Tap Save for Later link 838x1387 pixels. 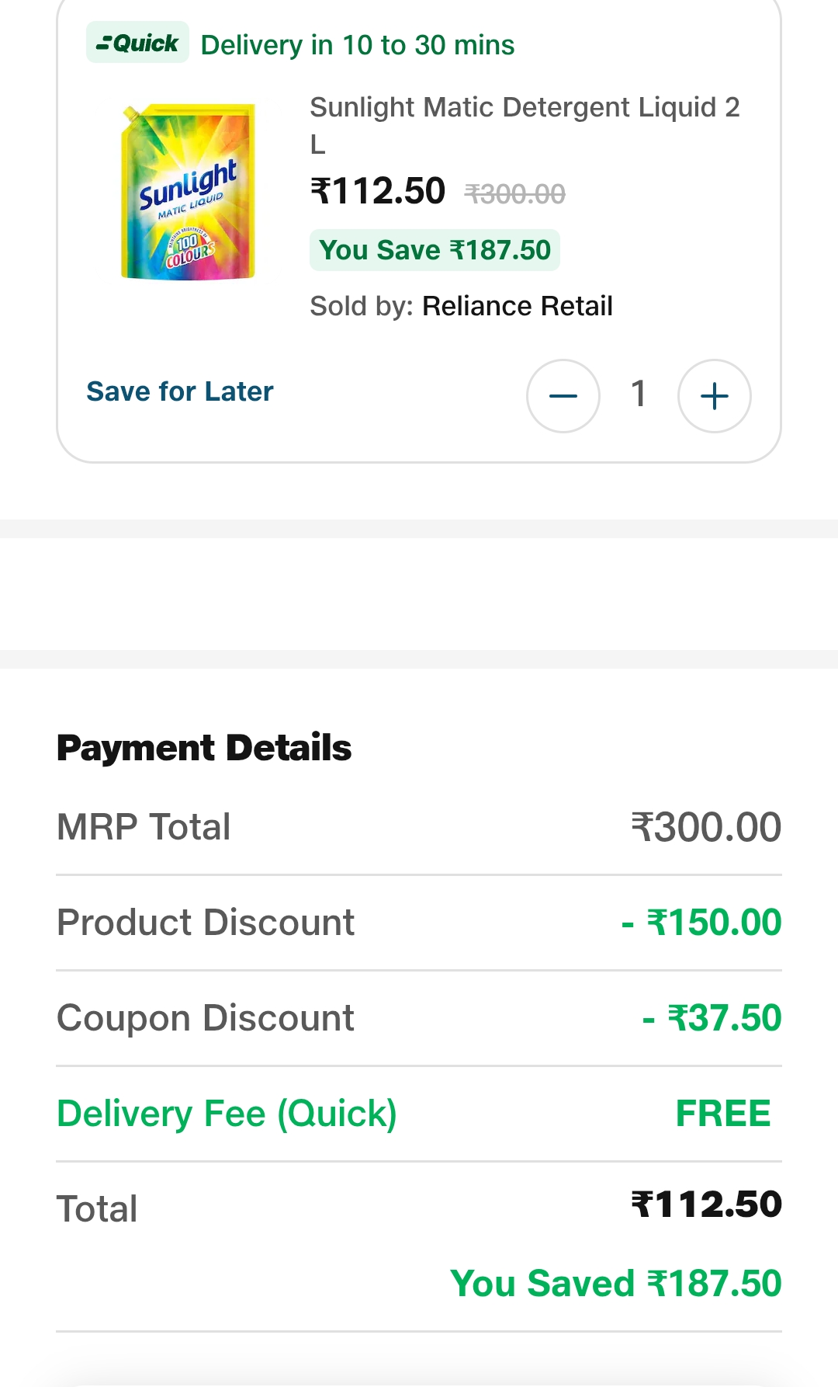(x=180, y=391)
